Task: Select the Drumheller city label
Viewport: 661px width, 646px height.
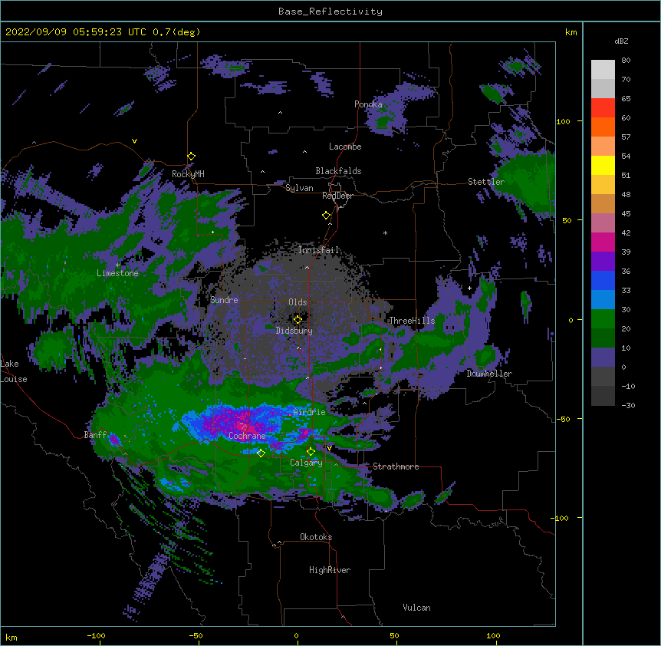Action: click(489, 374)
